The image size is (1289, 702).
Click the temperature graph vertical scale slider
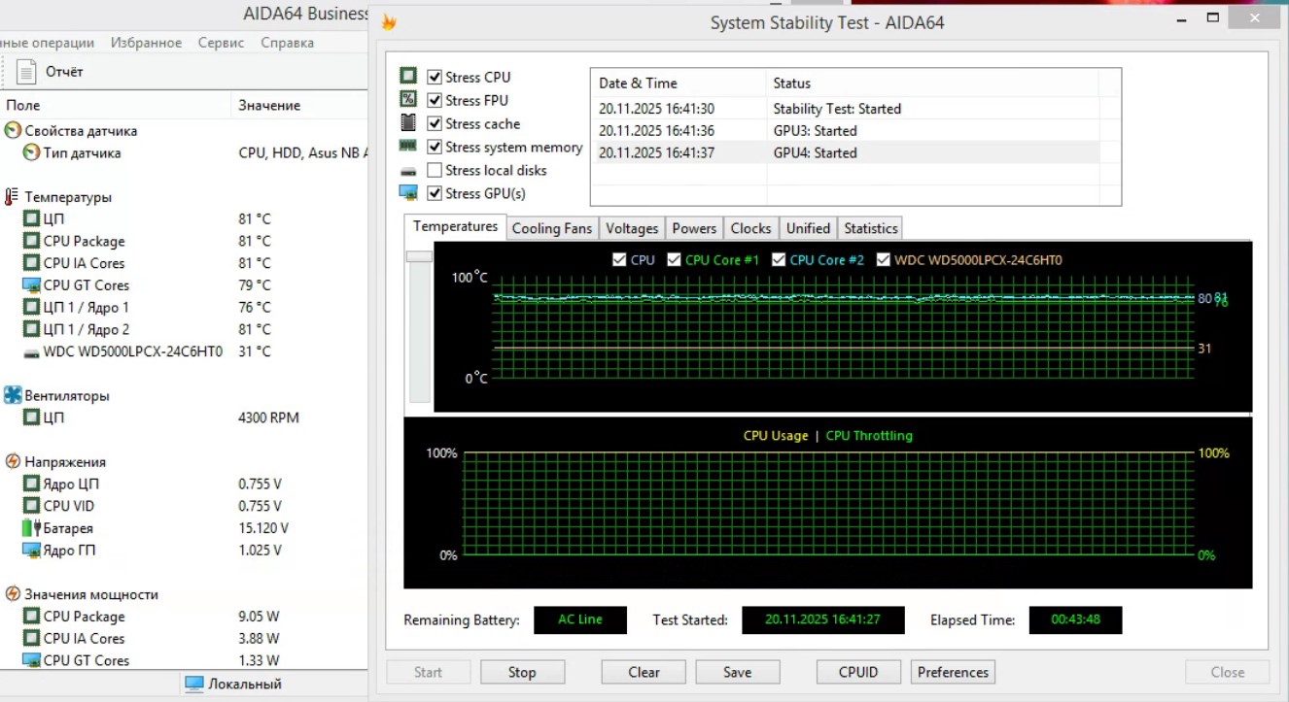coord(419,256)
